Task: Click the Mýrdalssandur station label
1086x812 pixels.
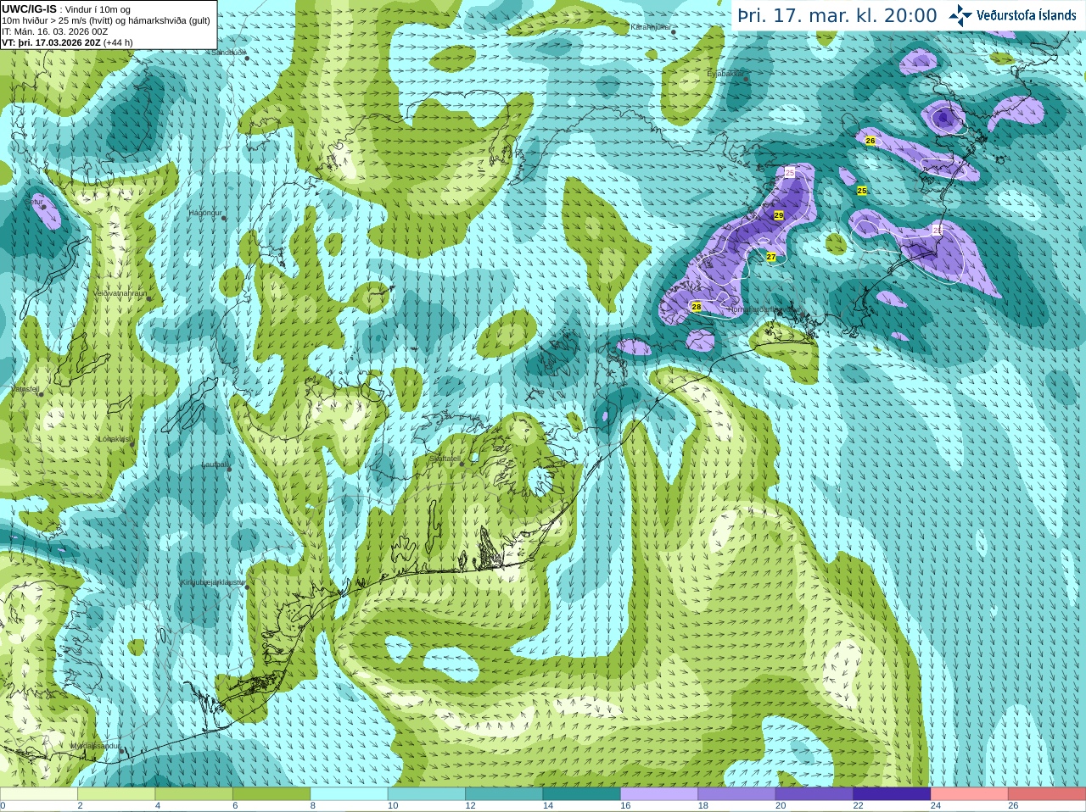Action: click(x=97, y=746)
